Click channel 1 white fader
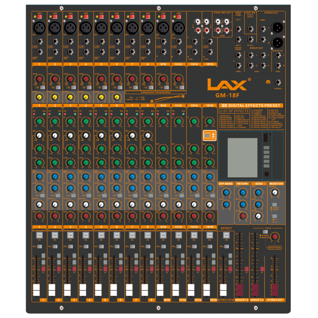 click(36, 290)
